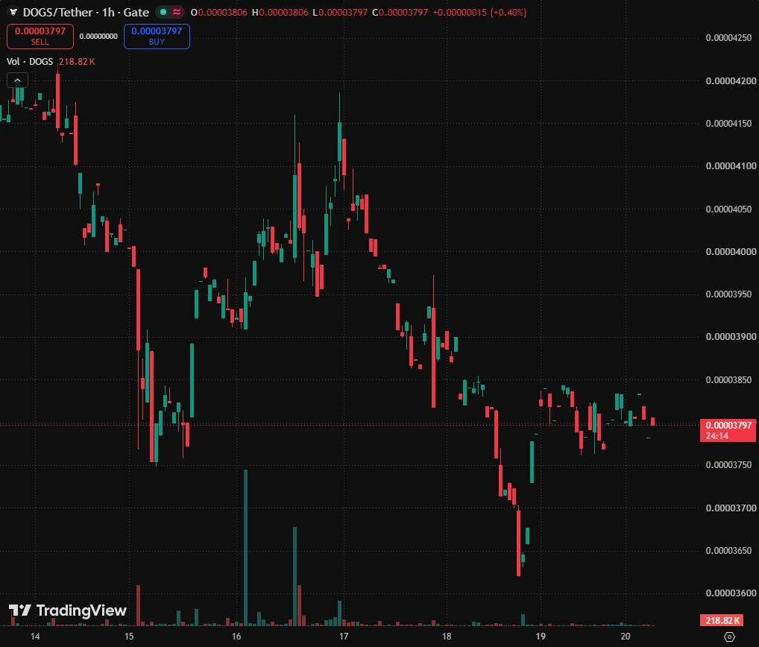This screenshot has width=759, height=647.
Task: Click the low price L0.00003797
Action: (340, 12)
